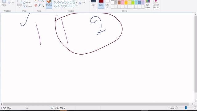The width and height of the screenshot is (197, 111).
Task: Select the rounded rectangular callout shape
Action: [x=68, y=6]
